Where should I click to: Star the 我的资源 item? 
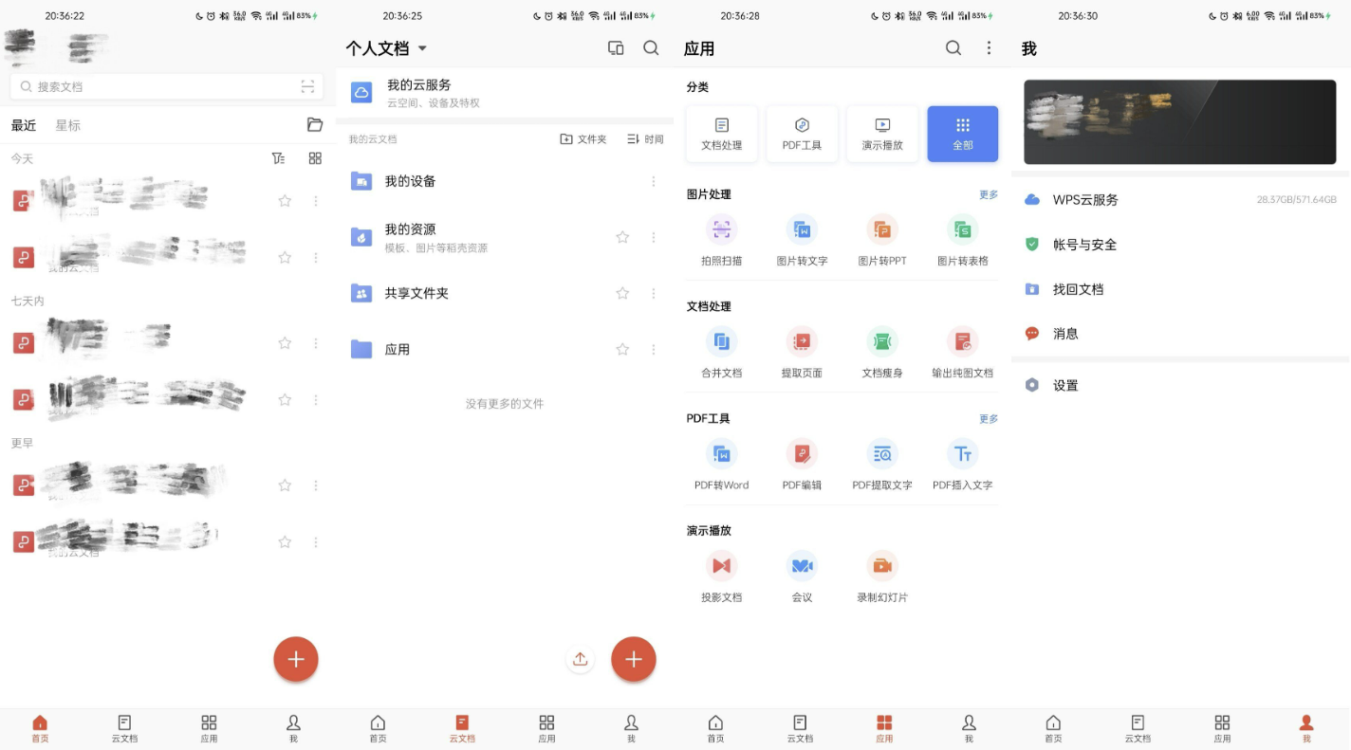(622, 238)
